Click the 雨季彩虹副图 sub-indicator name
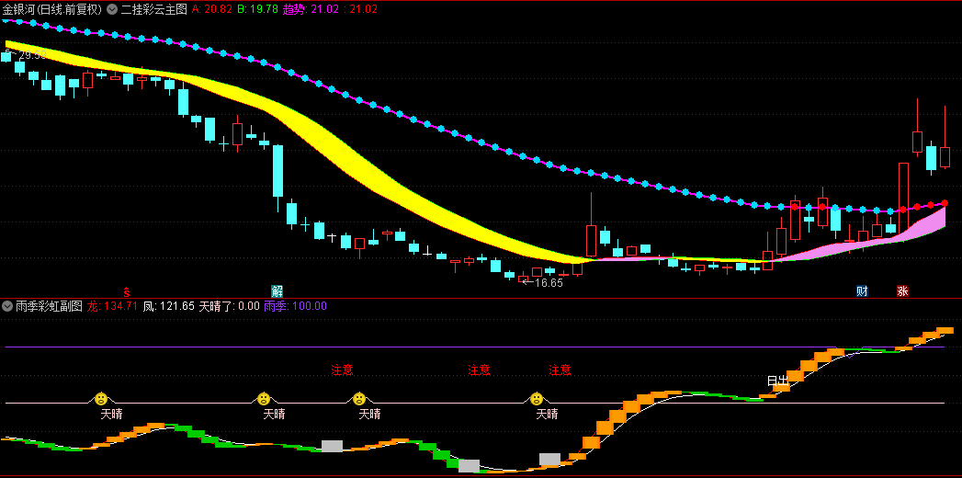The width and height of the screenshot is (962, 478). [49, 305]
